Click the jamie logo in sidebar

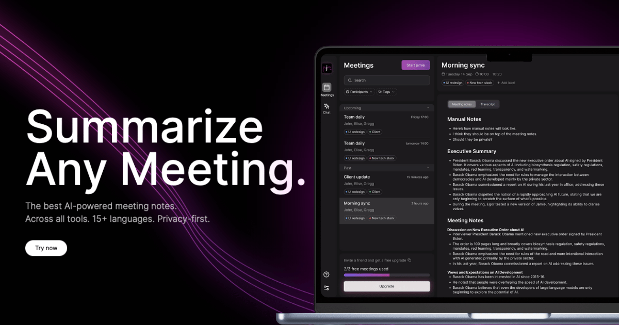pos(327,68)
